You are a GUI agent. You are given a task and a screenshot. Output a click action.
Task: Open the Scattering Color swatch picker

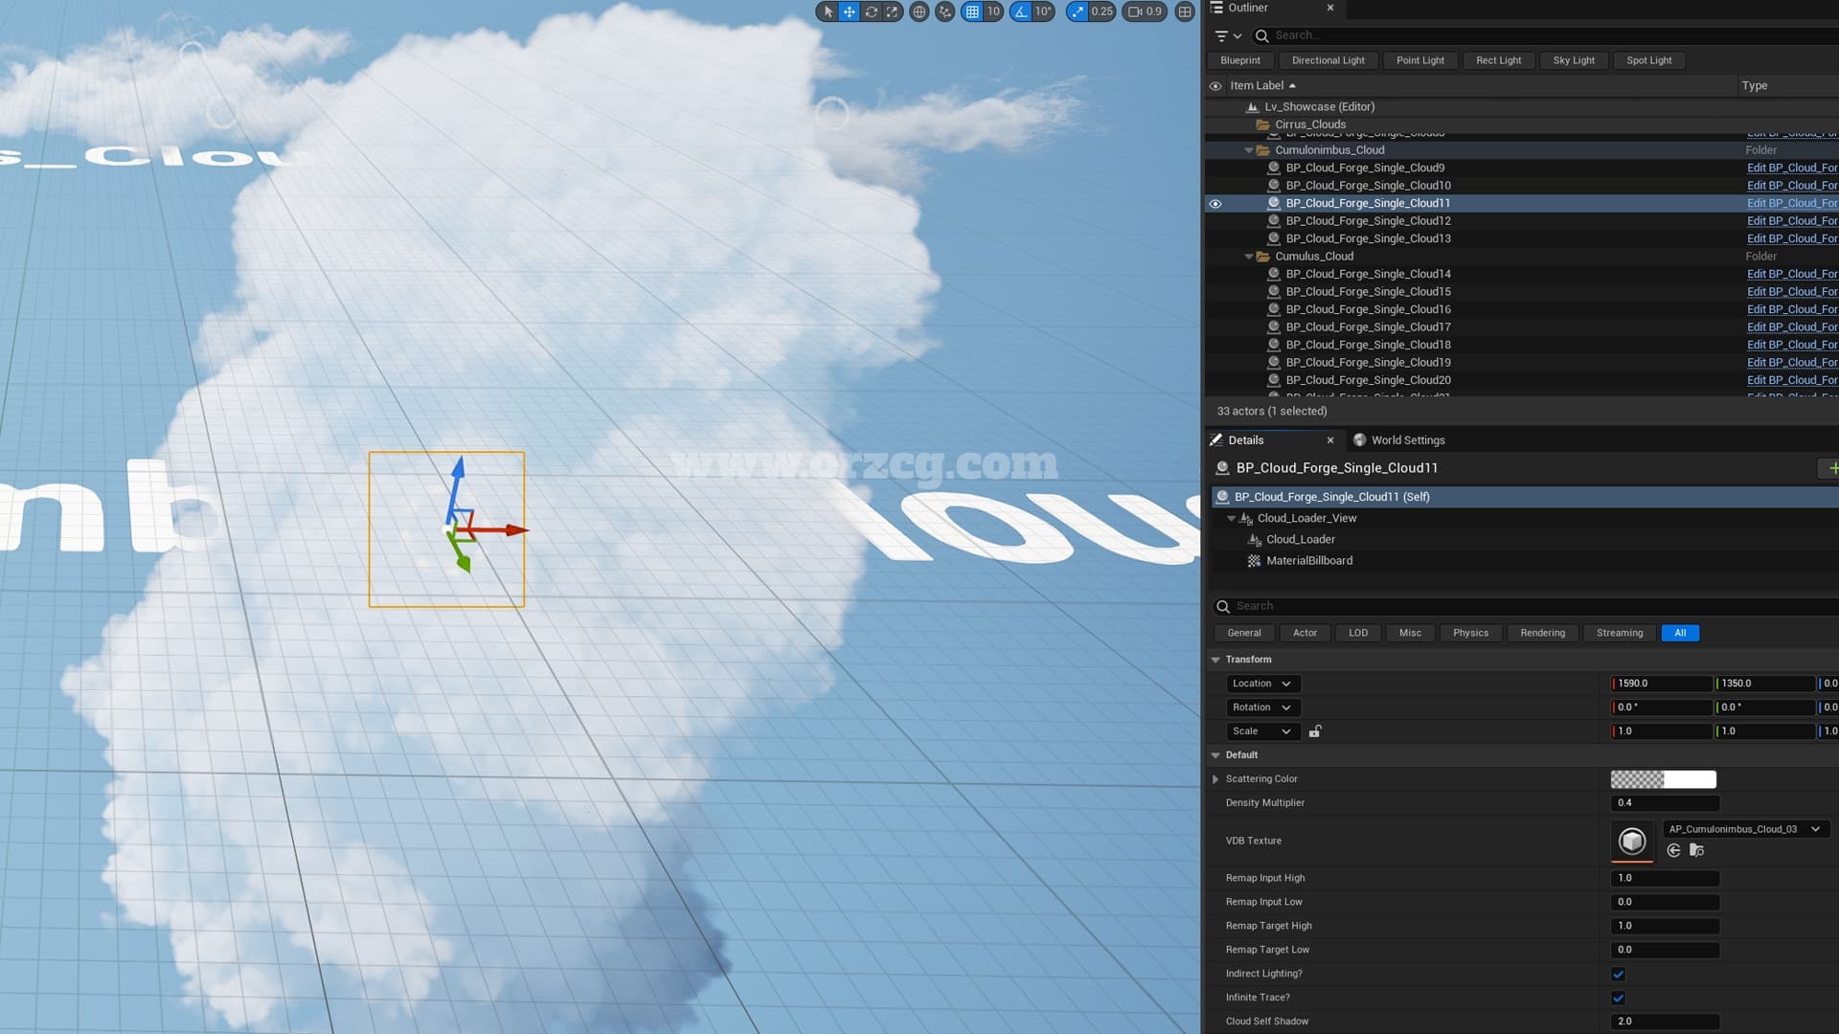click(x=1663, y=779)
